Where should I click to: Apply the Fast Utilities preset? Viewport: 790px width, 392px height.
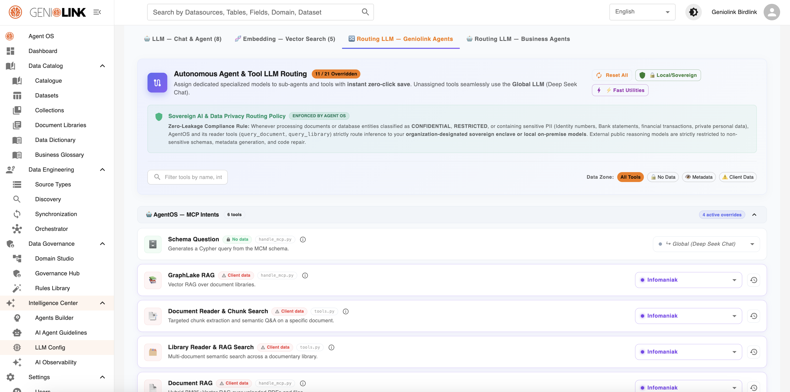coord(620,90)
